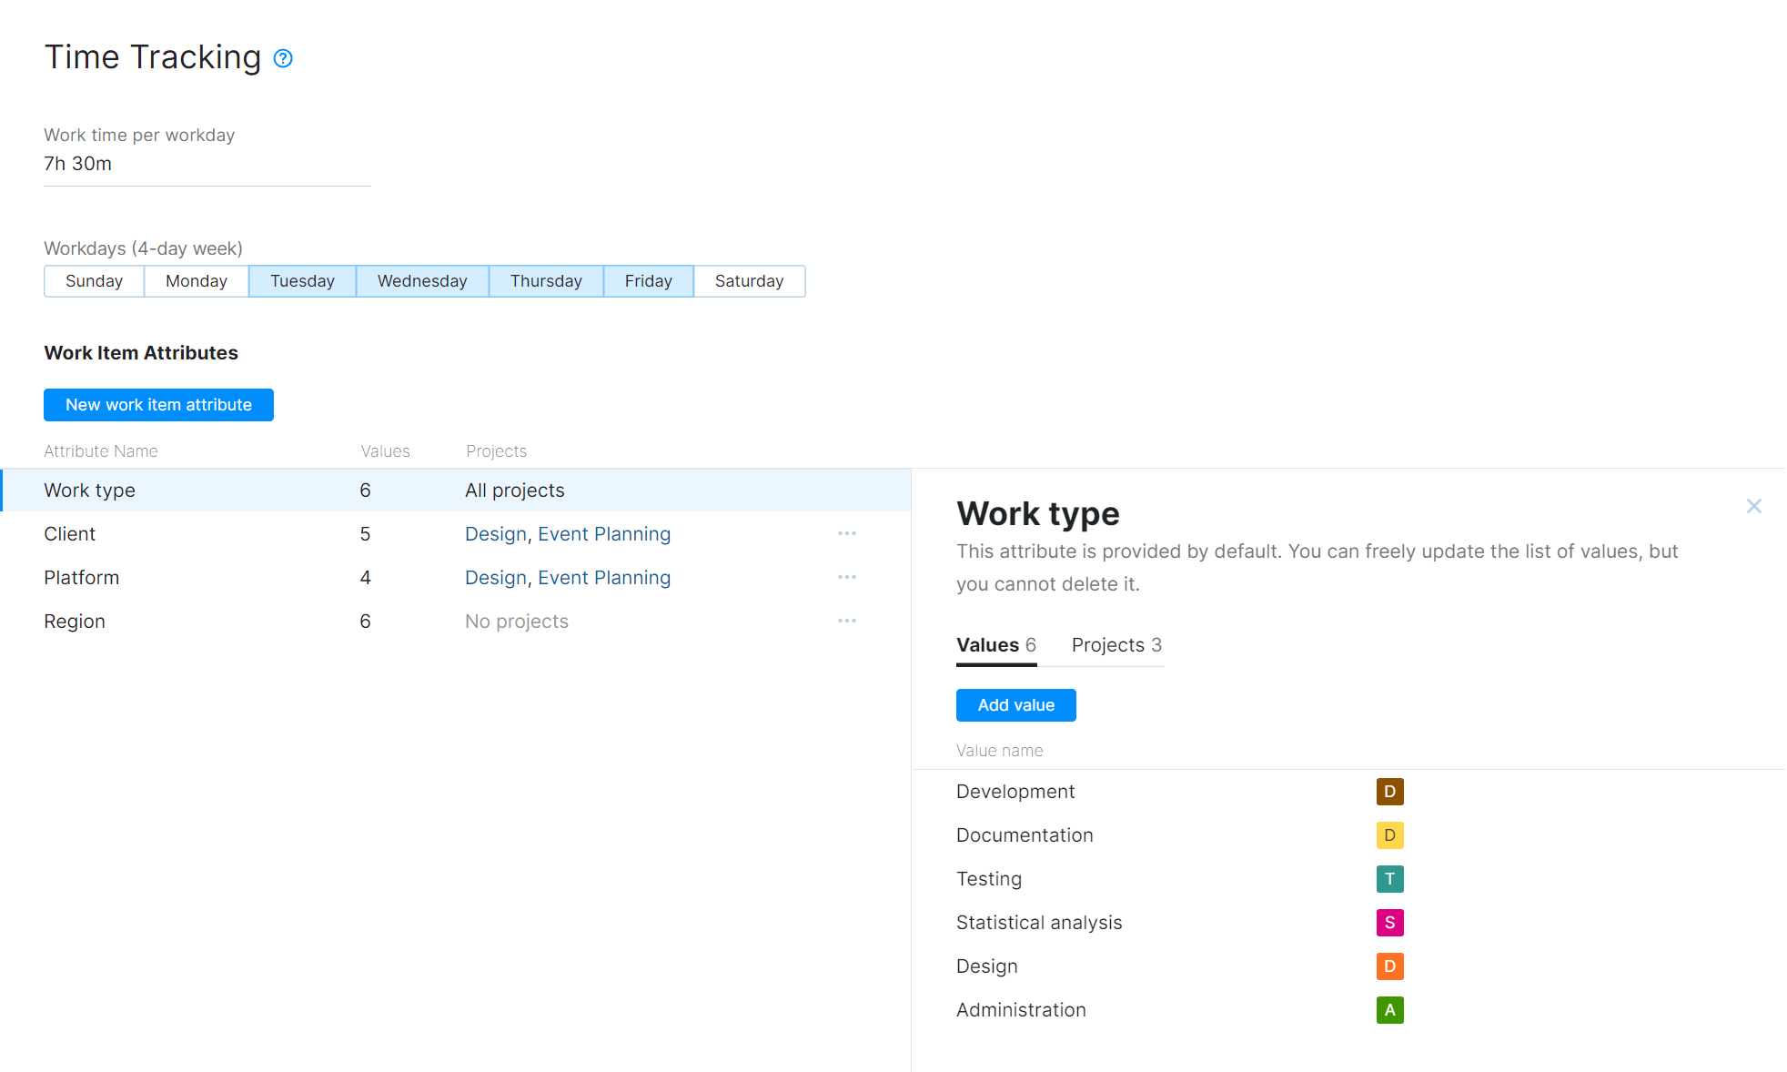The width and height of the screenshot is (1787, 1072).
Task: Change the Documentation value color
Action: pyautogui.click(x=1389, y=834)
